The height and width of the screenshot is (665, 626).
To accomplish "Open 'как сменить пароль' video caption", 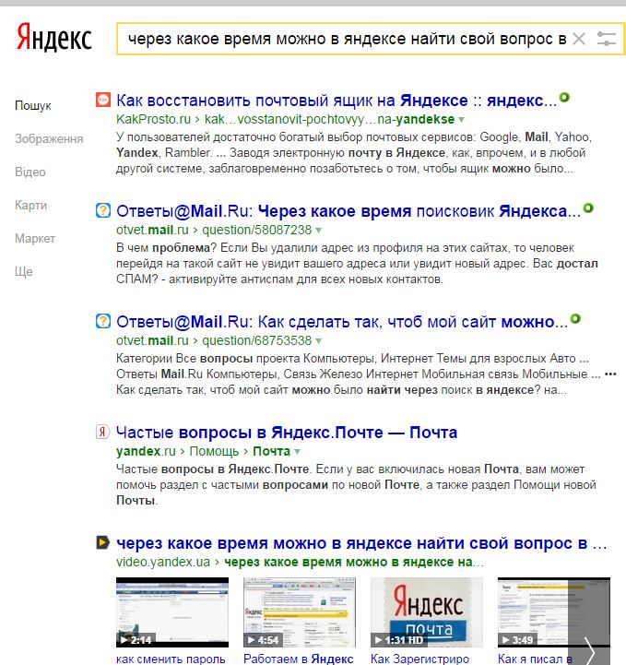I will coord(171,659).
